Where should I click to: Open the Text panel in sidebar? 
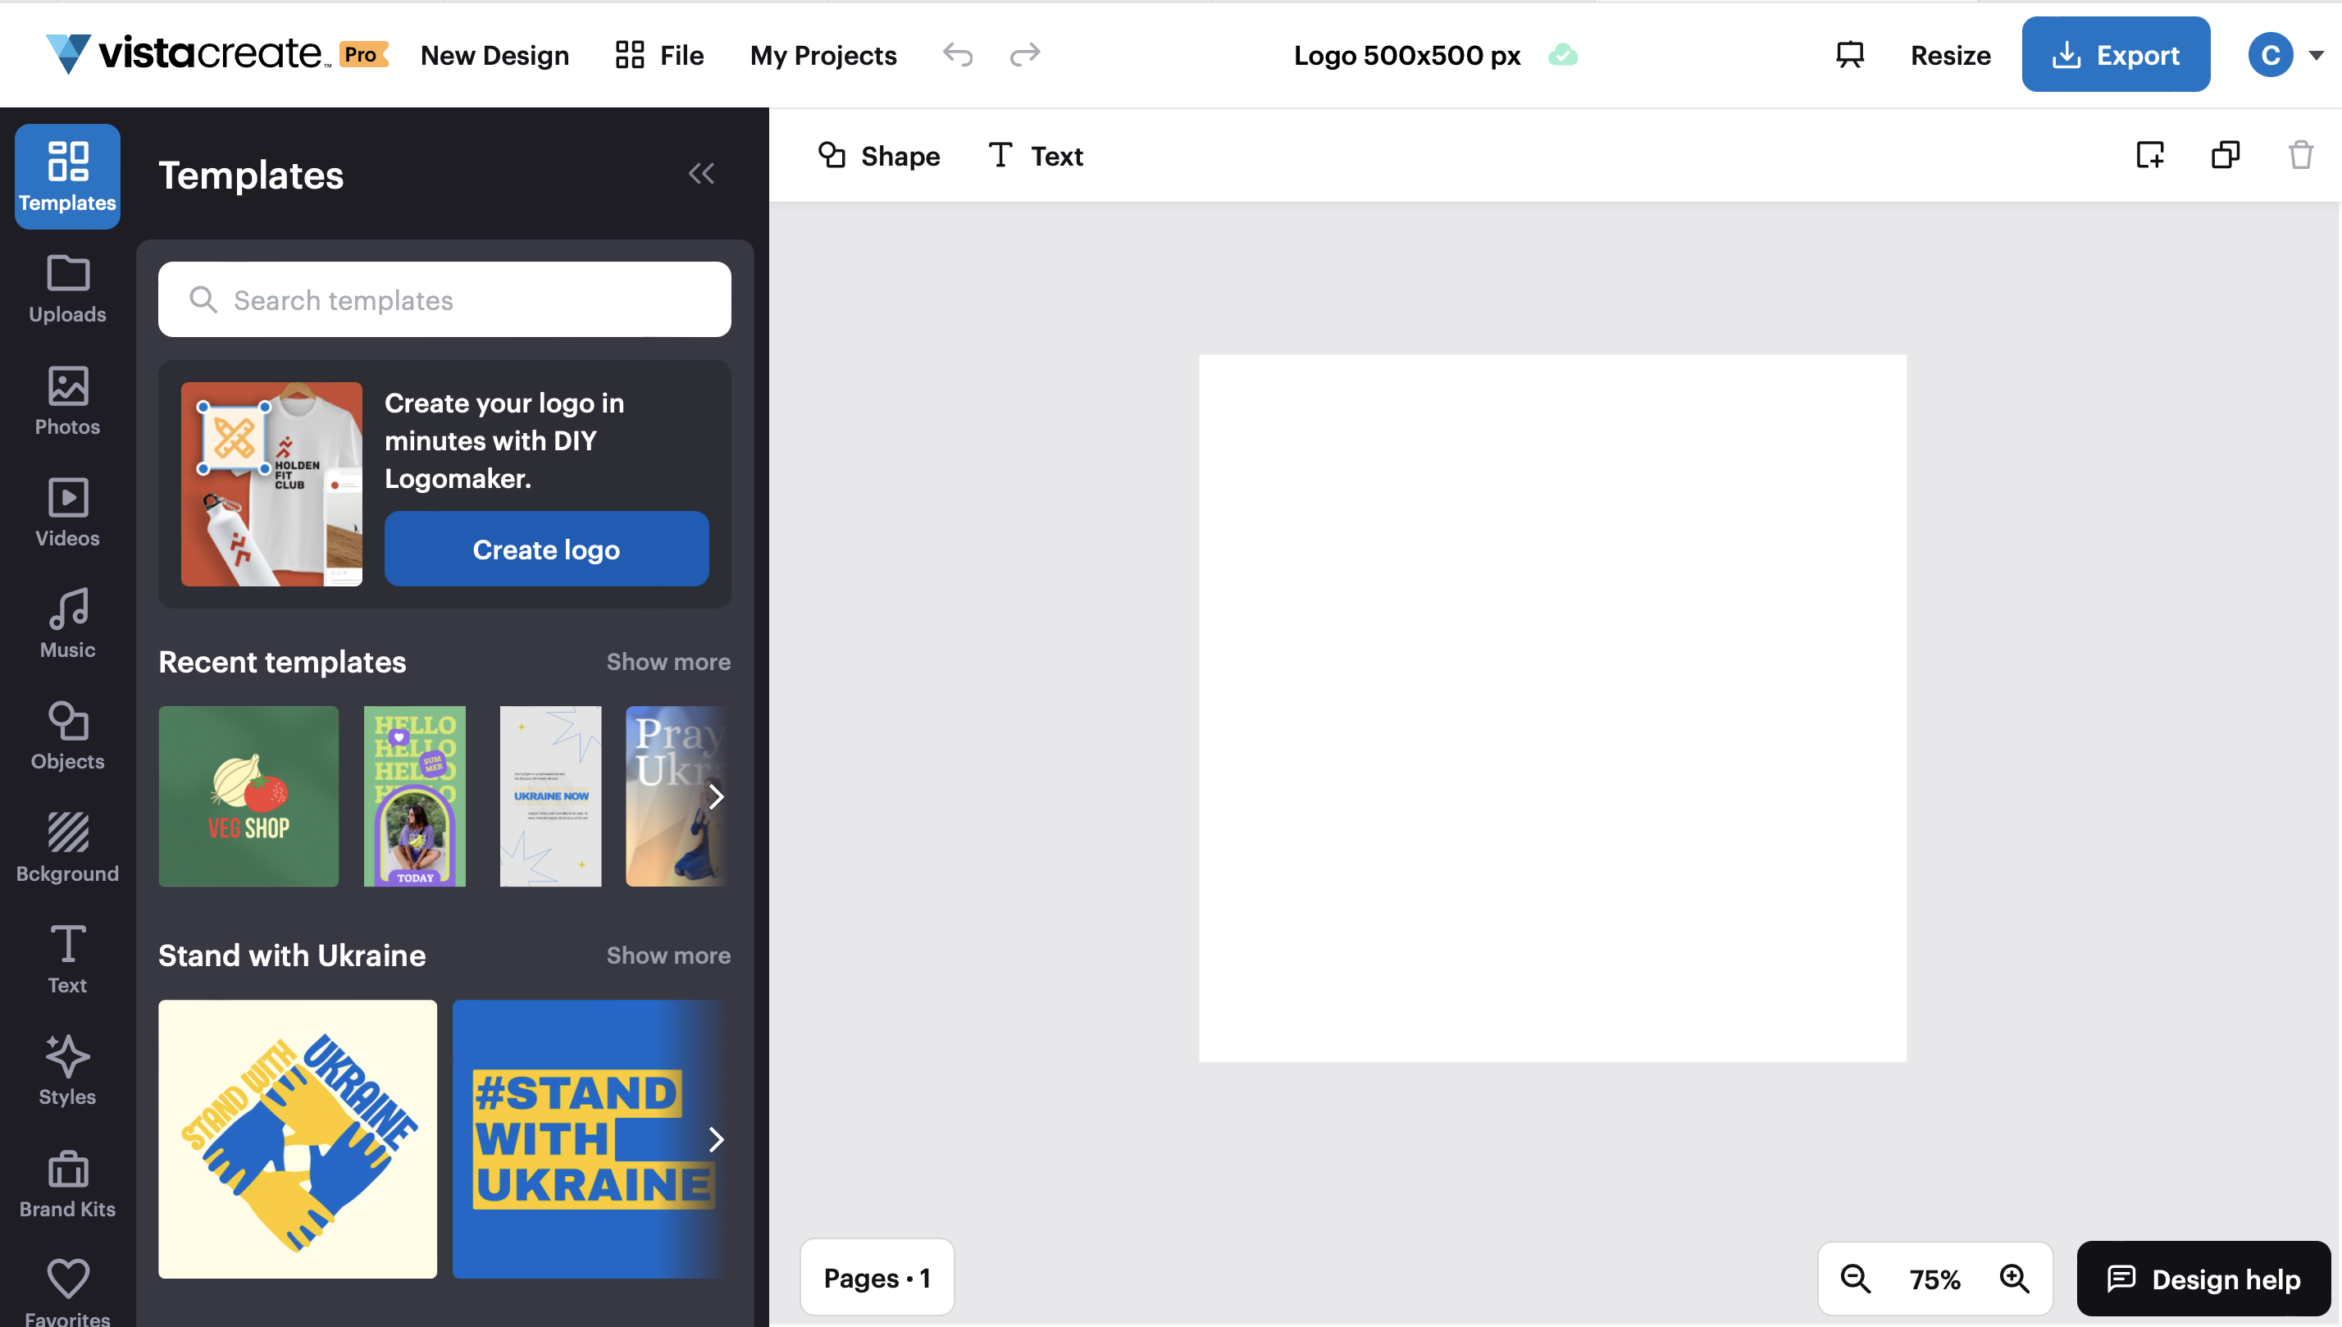point(67,960)
